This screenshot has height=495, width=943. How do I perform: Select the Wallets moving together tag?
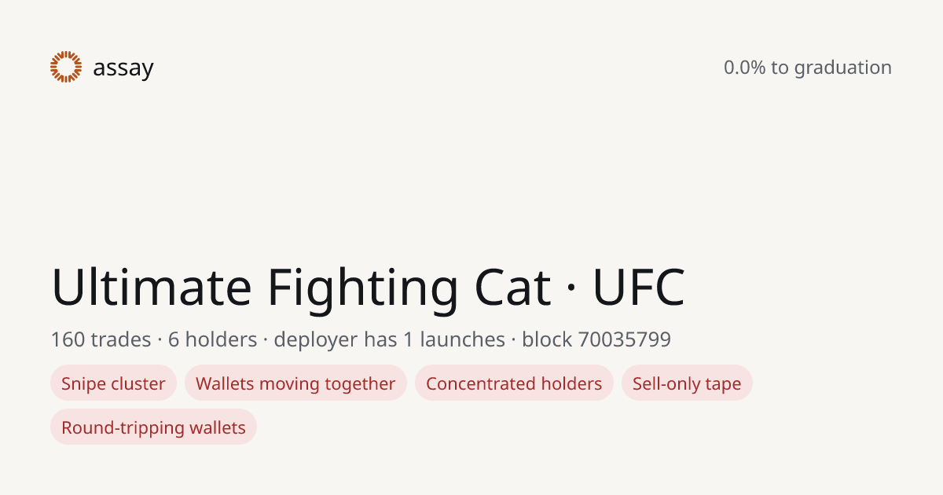click(x=295, y=383)
